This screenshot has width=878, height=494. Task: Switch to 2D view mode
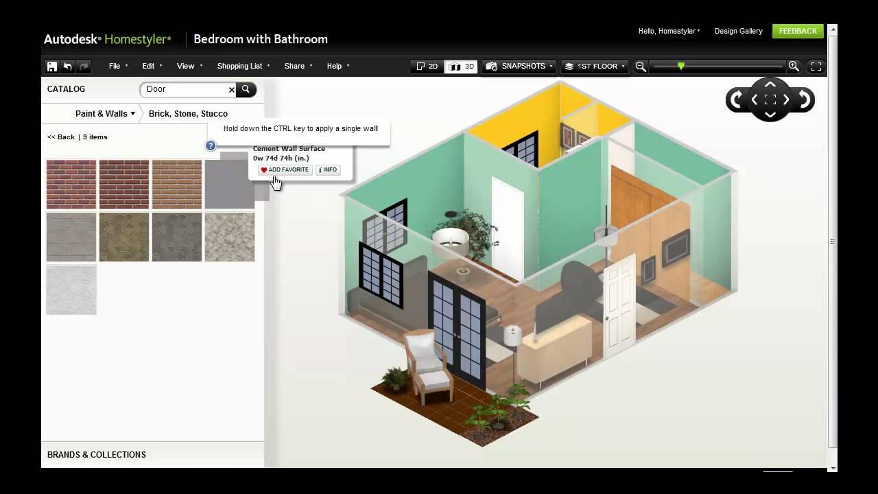coord(427,67)
